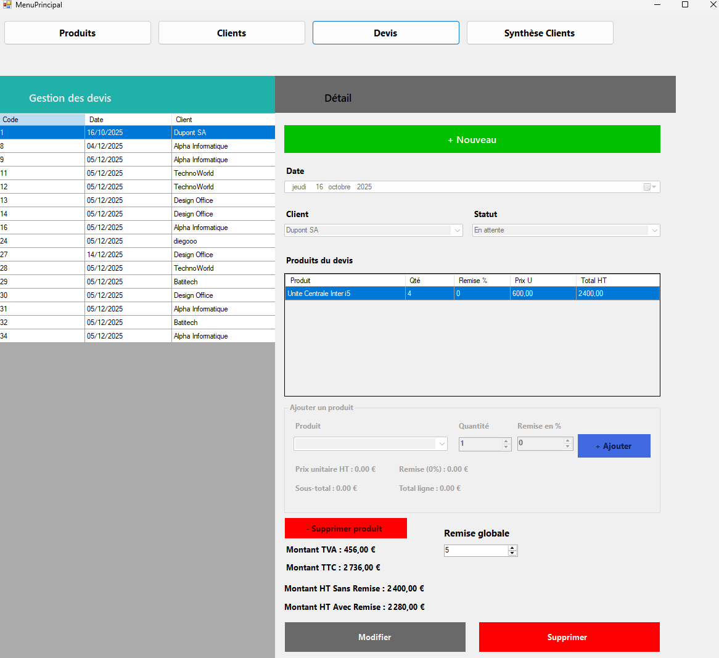
Task: Go to the Clients tab
Action: [x=232, y=33]
